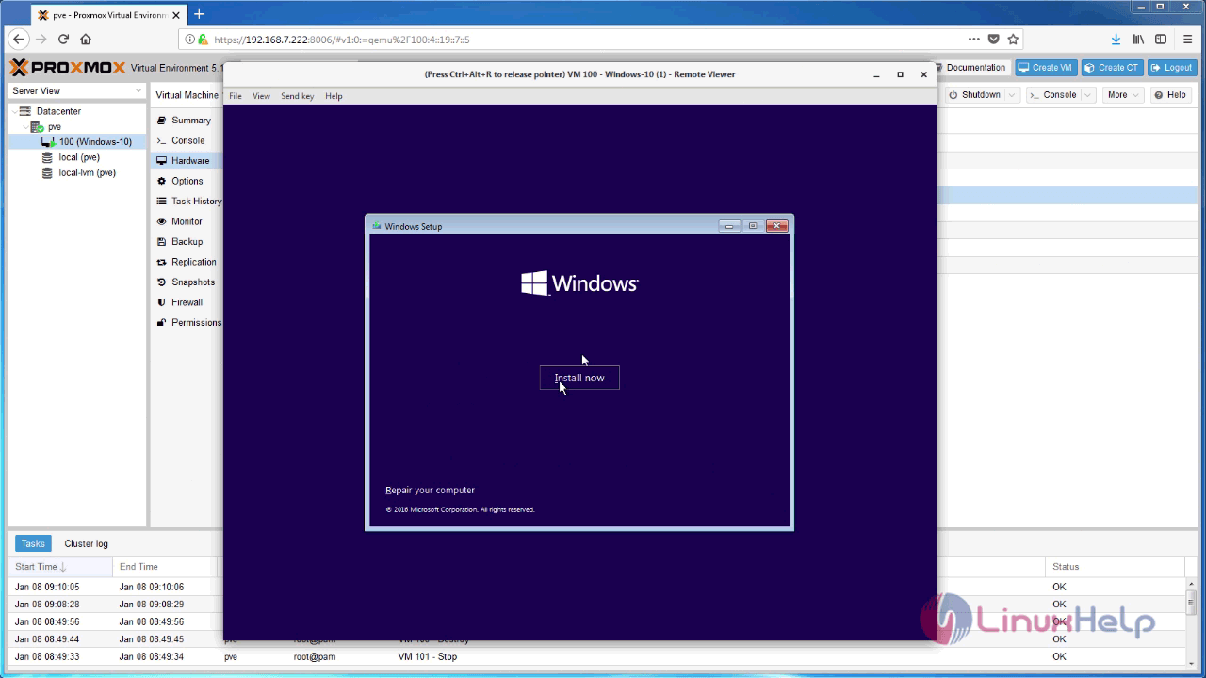This screenshot has height=678, width=1206.
Task: Go back using browser back arrow
Action: (x=19, y=40)
